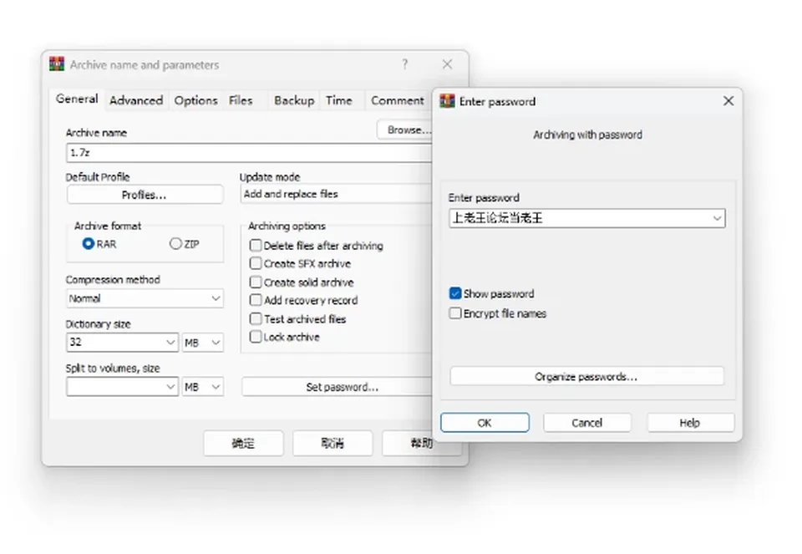Click Organize passwords button

586,377
